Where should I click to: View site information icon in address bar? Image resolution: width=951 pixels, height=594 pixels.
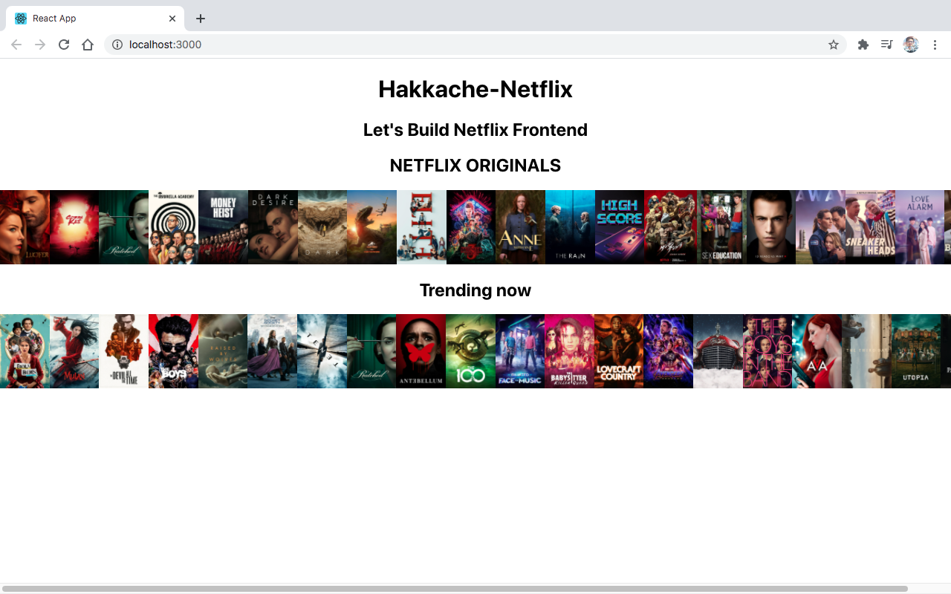point(117,45)
